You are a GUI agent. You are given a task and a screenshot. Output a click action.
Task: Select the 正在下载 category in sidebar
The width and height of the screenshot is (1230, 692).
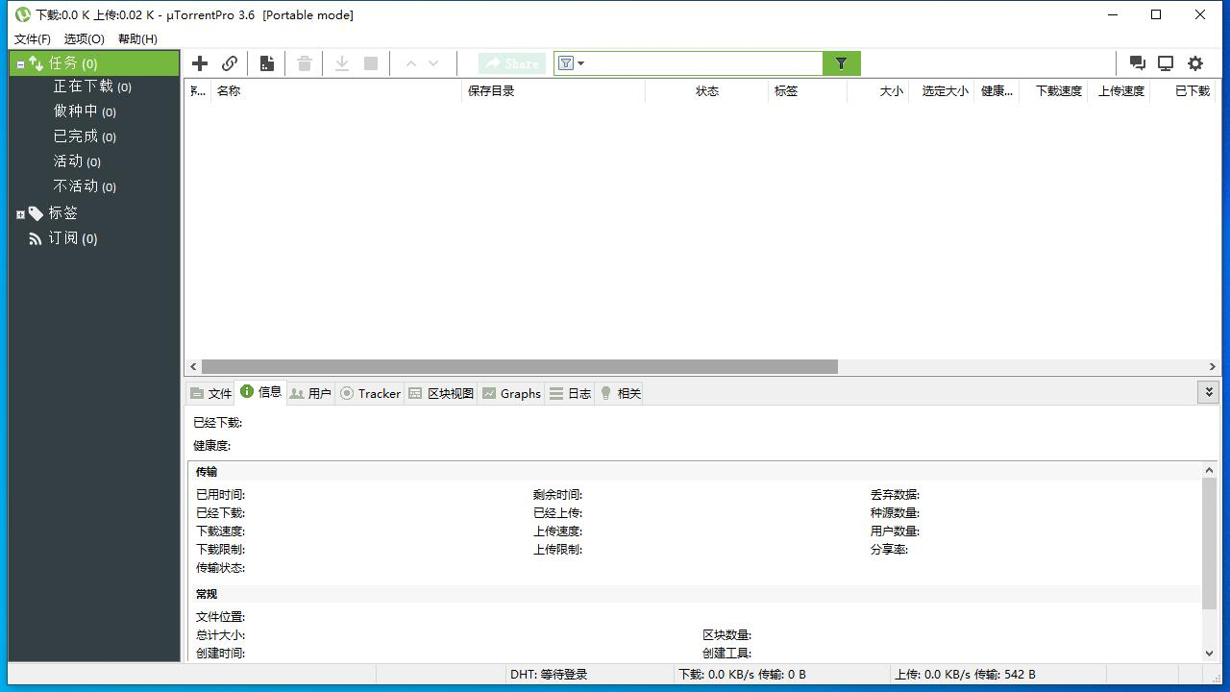coord(84,86)
